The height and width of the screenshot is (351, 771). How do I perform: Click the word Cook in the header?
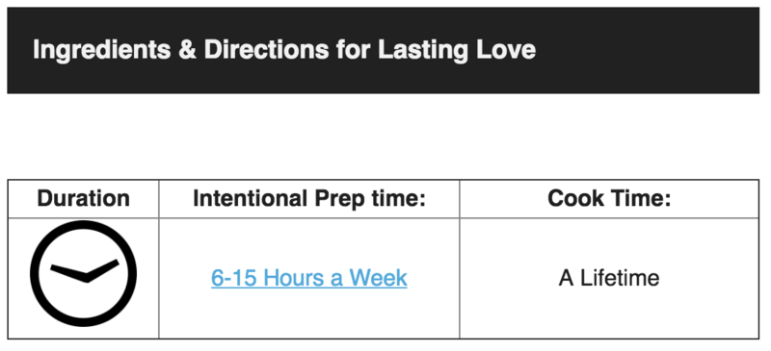click(575, 198)
